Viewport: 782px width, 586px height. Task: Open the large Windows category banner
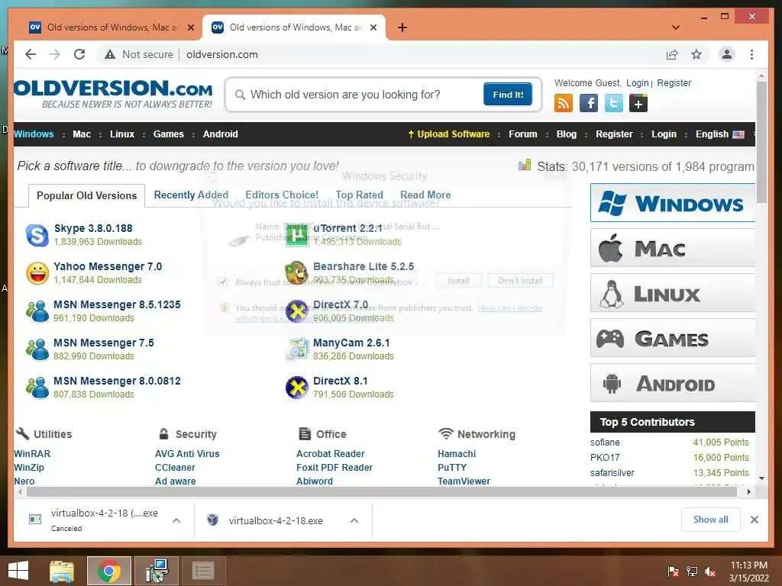pyautogui.click(x=673, y=203)
